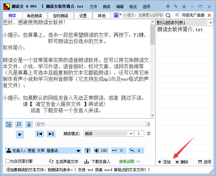Open the 使用说明 link
The width and height of the screenshot is (216, 176).
129,161
